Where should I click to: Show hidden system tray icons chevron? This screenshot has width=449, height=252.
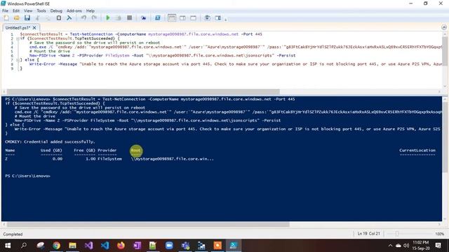pyautogui.click(x=390, y=246)
